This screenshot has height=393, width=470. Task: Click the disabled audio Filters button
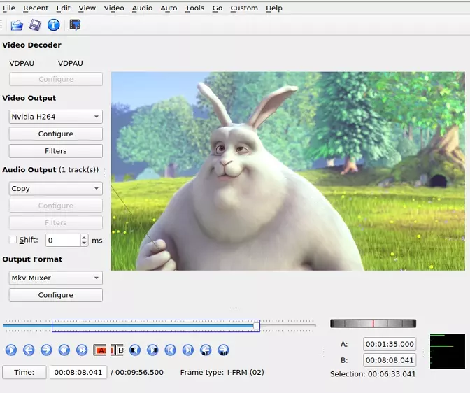pyautogui.click(x=56, y=223)
